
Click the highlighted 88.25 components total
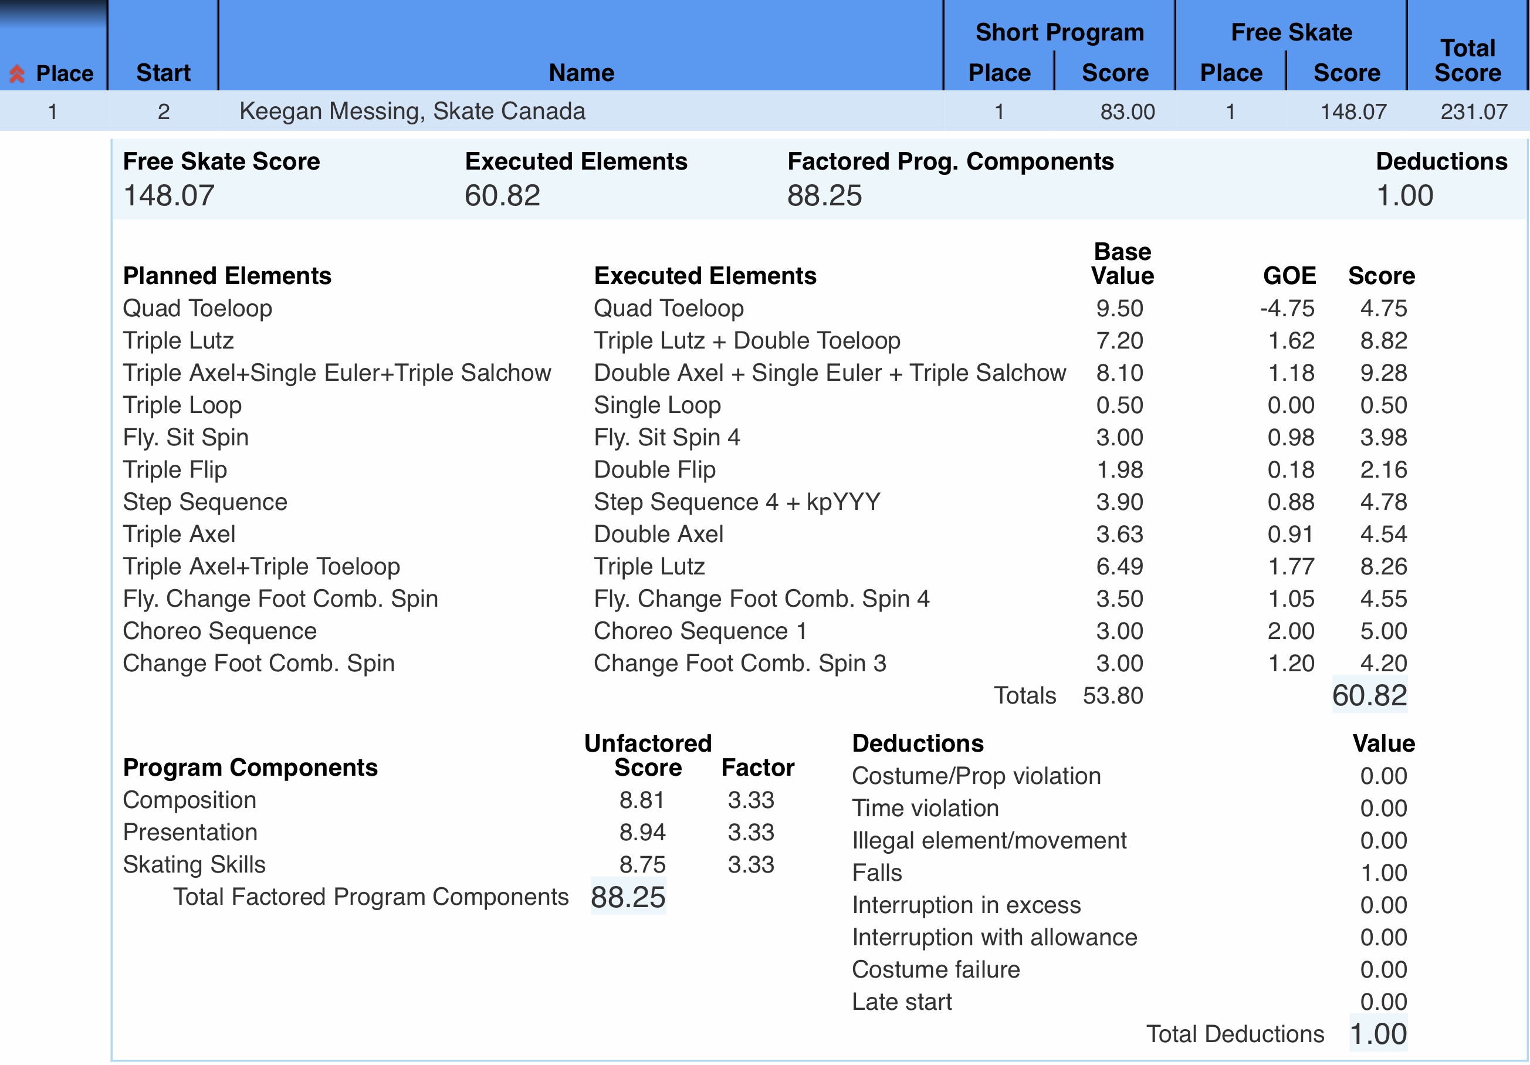tap(628, 897)
